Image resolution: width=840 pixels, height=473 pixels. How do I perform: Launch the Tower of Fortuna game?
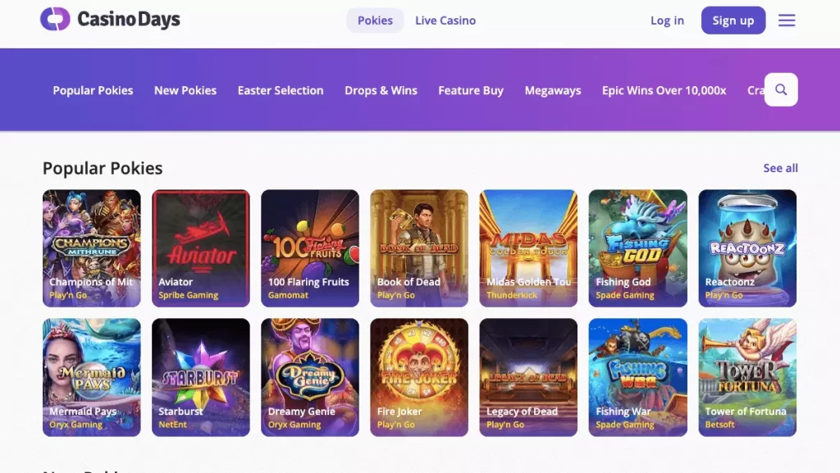tap(747, 376)
